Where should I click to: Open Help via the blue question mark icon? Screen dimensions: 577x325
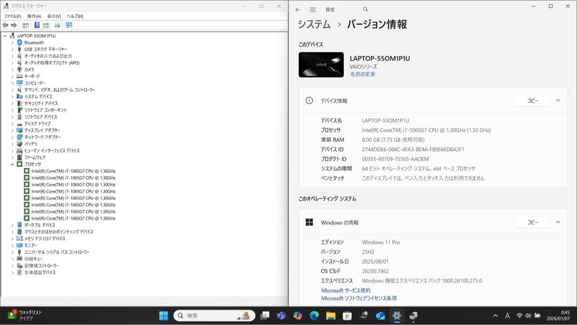point(36,25)
